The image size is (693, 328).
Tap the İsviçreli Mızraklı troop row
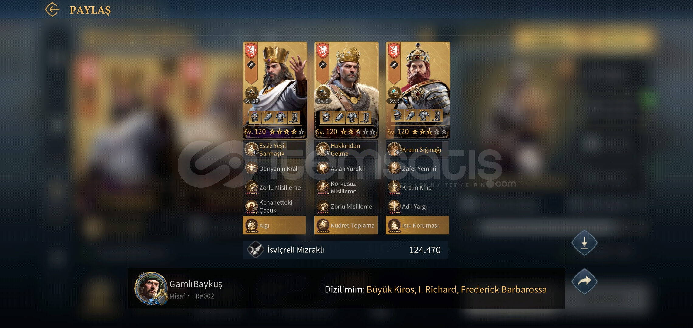pyautogui.click(x=346, y=250)
